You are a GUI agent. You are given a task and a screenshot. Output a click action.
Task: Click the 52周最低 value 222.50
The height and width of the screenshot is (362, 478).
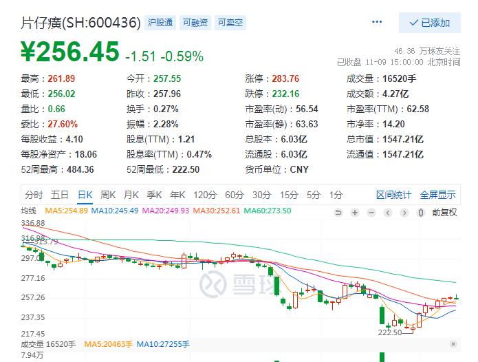click(x=186, y=169)
